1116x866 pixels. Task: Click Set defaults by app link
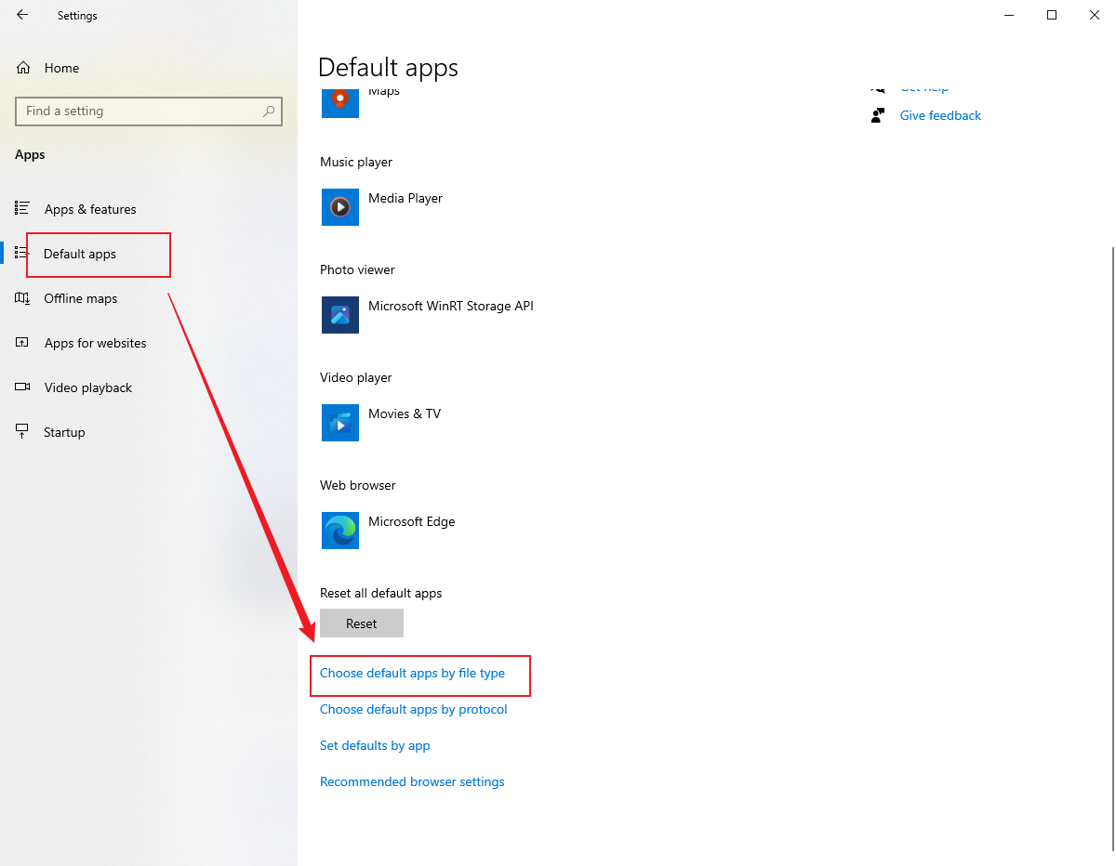[x=375, y=745]
